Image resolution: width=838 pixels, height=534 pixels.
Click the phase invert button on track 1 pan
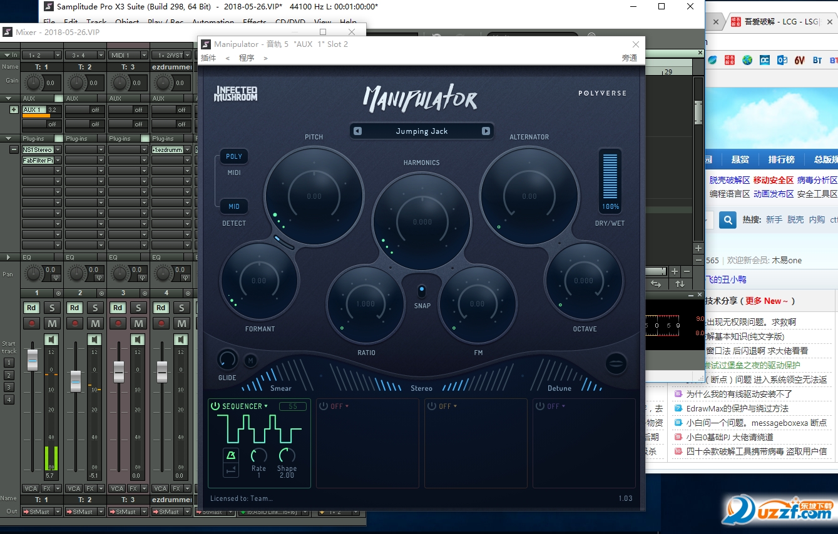55,278
